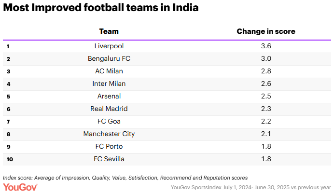The width and height of the screenshot is (334, 195).
Task: Choose FC Goa from the list
Action: point(109,122)
